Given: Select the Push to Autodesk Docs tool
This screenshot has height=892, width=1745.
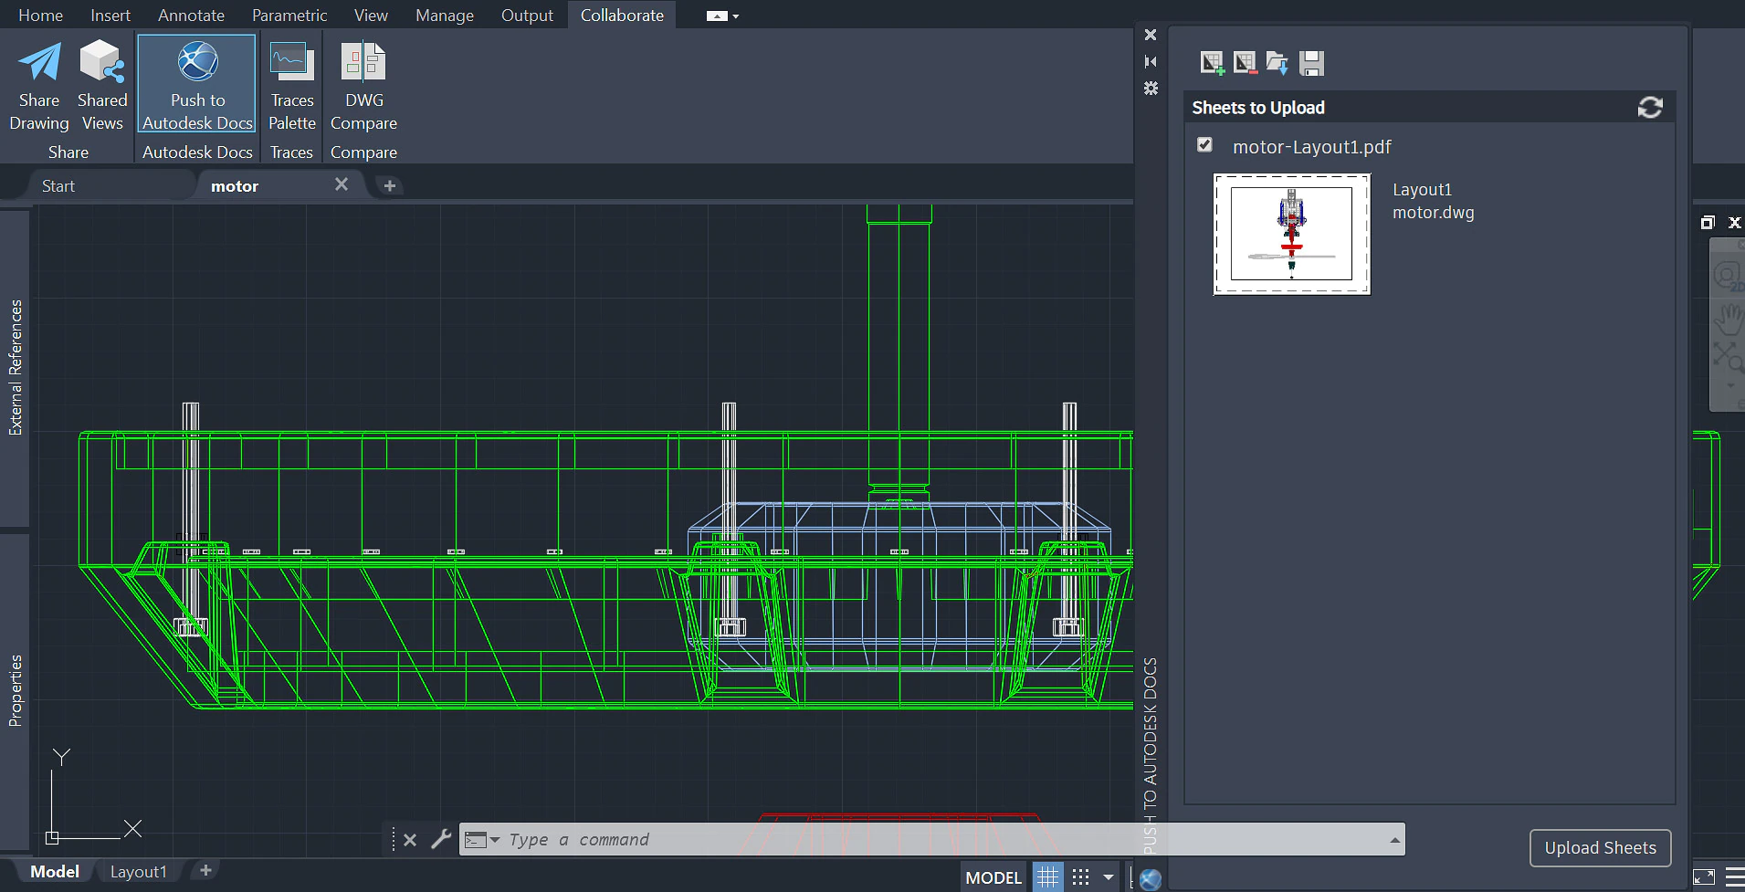Looking at the screenshot, I should coord(195,82).
